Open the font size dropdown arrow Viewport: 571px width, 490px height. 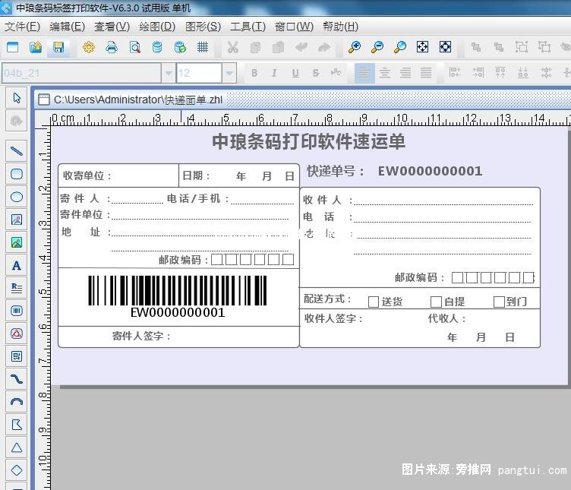(x=229, y=73)
